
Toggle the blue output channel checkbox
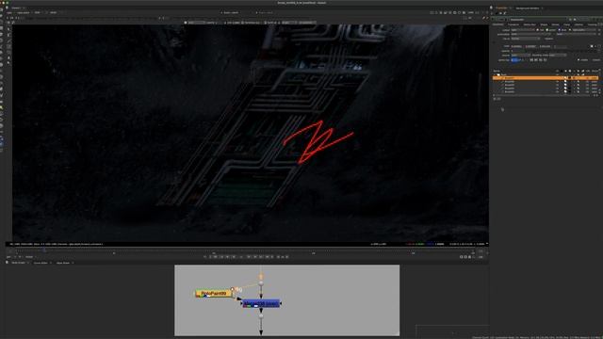[560, 30]
